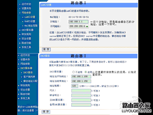Expand 转发规则 in the upper sidebar
The image size is (153, 115).
coord(26,34)
